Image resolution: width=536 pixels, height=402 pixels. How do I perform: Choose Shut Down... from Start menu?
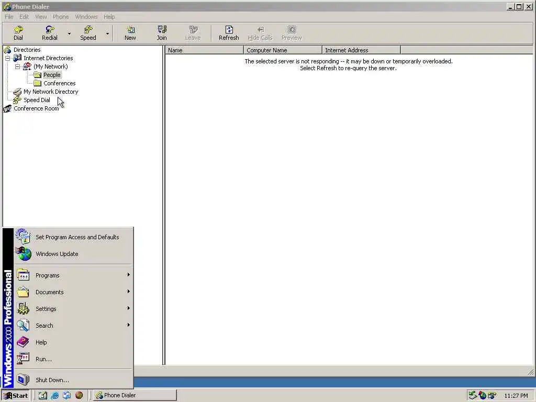(x=73, y=380)
